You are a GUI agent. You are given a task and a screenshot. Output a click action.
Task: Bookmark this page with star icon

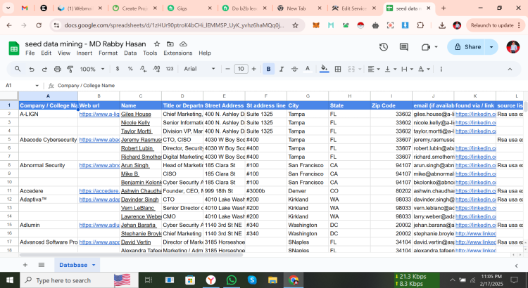coord(295,25)
